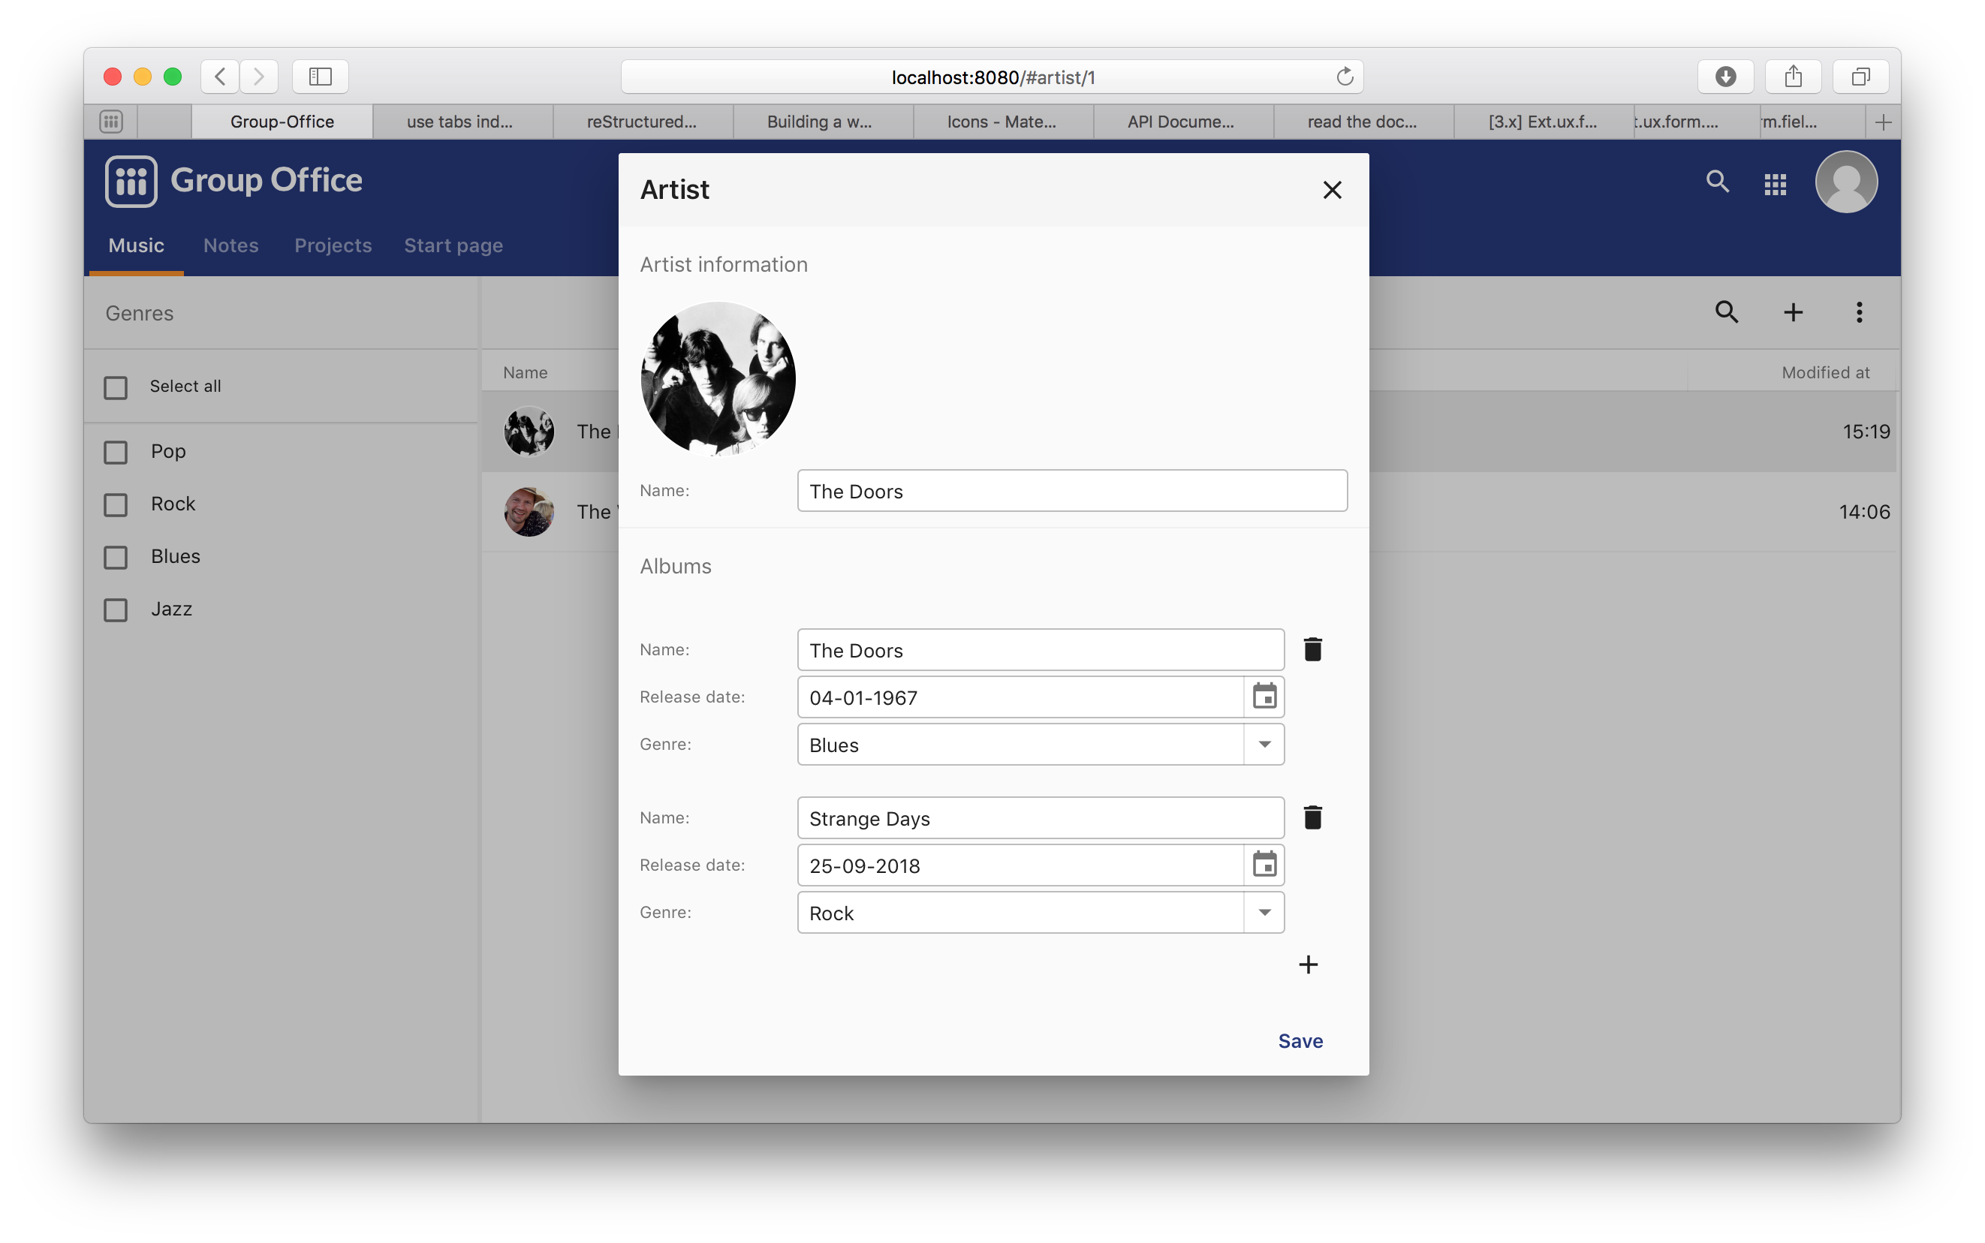This screenshot has height=1243, width=1985.
Task: Click the browser address bar
Action: point(992,77)
